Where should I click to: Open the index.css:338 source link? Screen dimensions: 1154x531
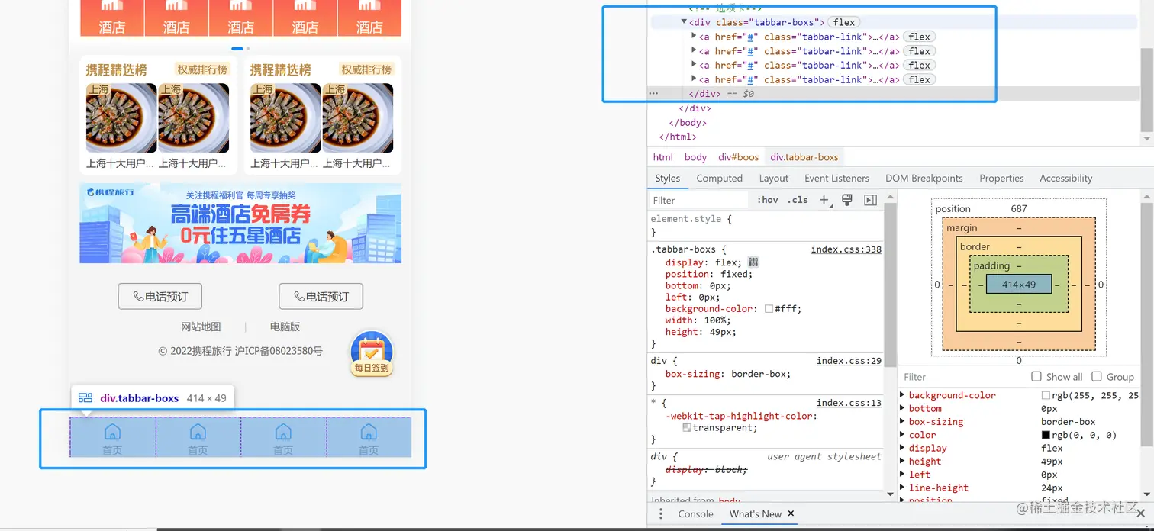tap(846, 249)
